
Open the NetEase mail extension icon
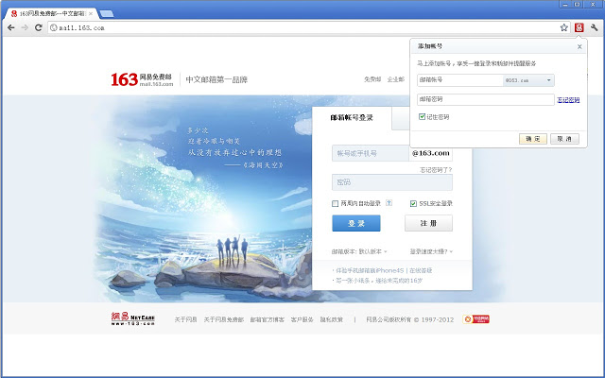(579, 27)
